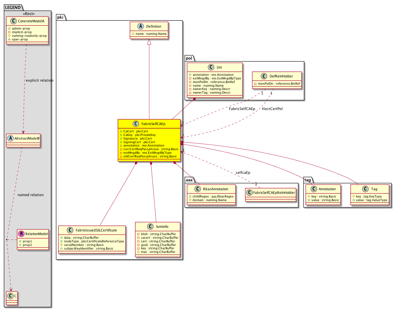
Task: Click the C icon of DefRelnHolder
Action: click(x=264, y=76)
